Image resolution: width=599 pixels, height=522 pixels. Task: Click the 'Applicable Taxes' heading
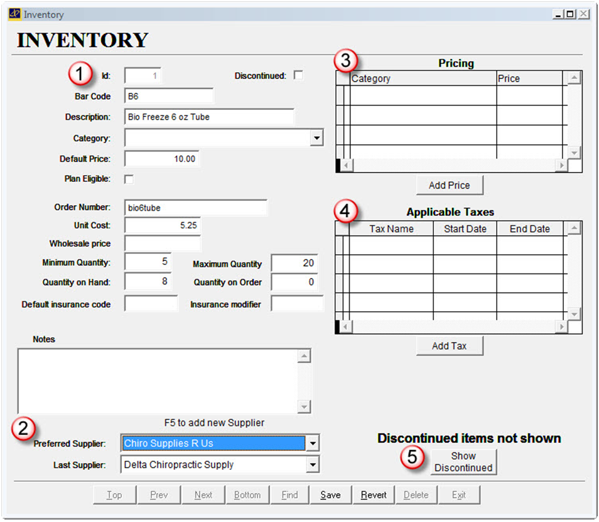[450, 212]
